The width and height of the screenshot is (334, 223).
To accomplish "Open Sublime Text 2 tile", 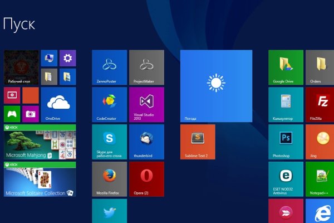I will coord(197,142).
